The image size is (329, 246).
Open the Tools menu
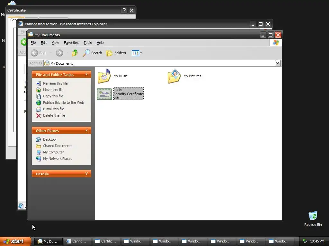88,43
